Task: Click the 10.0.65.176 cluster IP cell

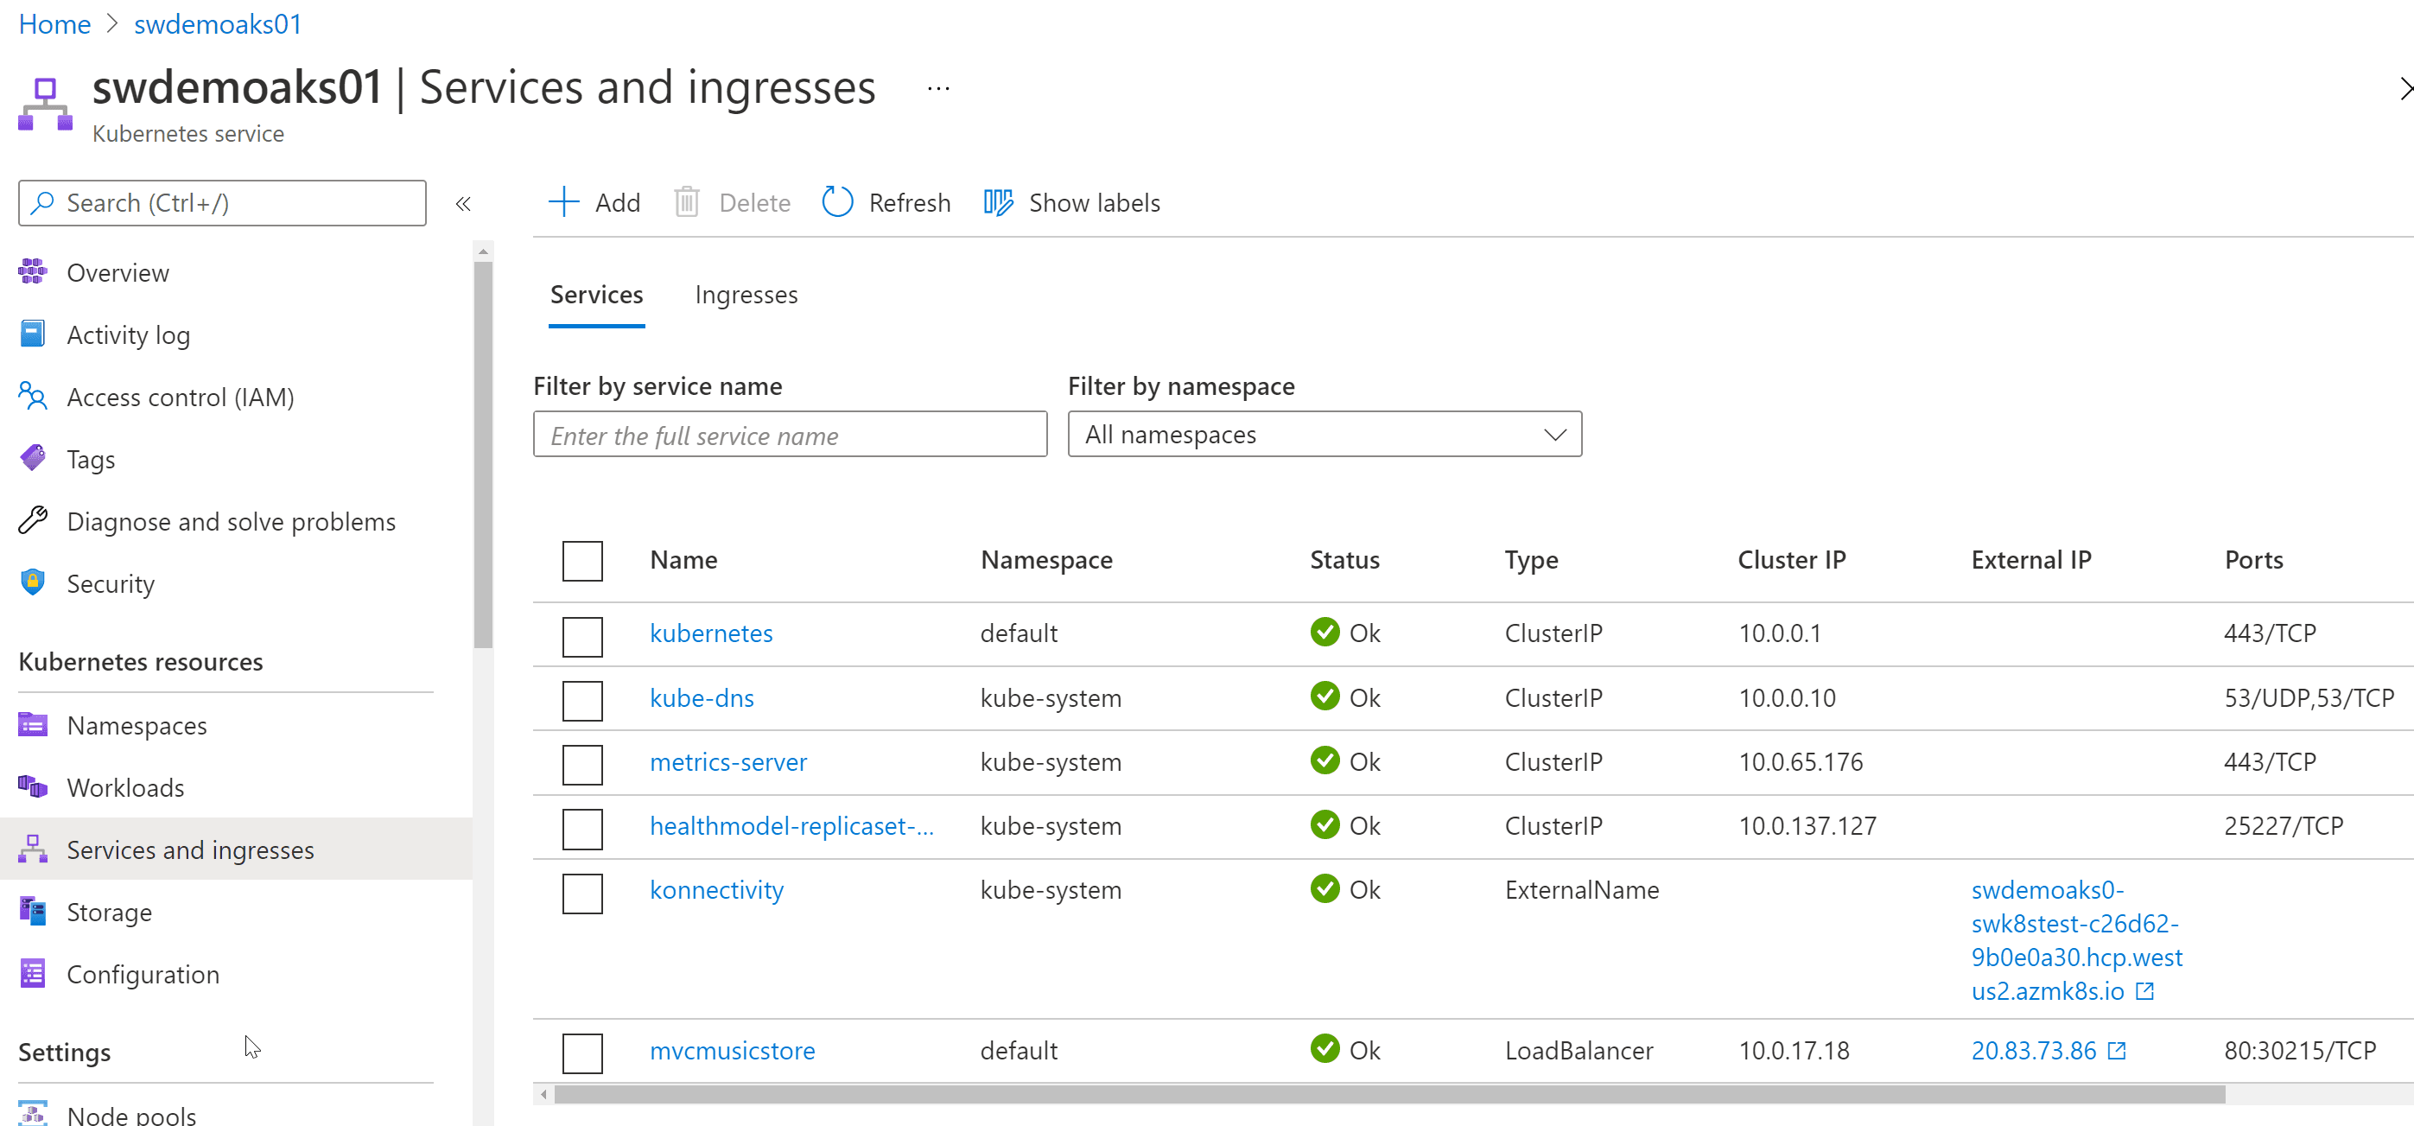Action: pos(1801,761)
